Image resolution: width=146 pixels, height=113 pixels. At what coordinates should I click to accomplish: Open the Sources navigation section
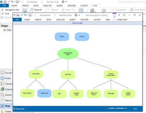click(x=6, y=73)
